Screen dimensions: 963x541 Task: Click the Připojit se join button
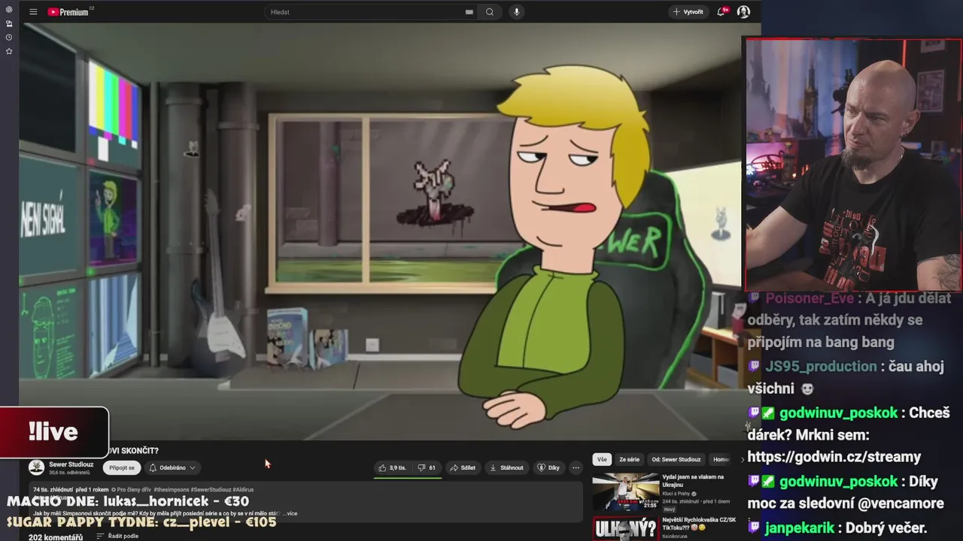[x=122, y=467]
